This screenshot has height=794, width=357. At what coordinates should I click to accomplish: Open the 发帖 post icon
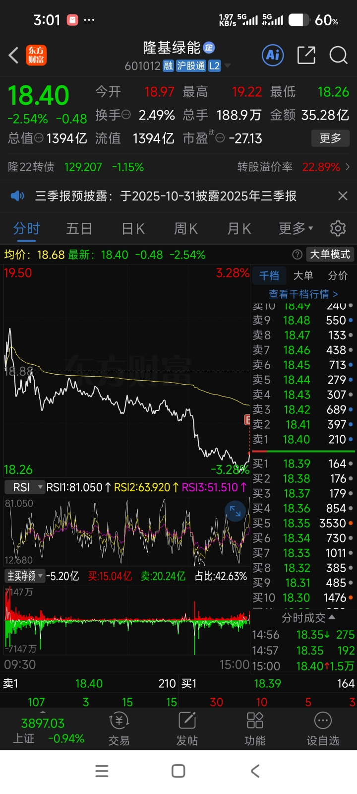point(187,728)
